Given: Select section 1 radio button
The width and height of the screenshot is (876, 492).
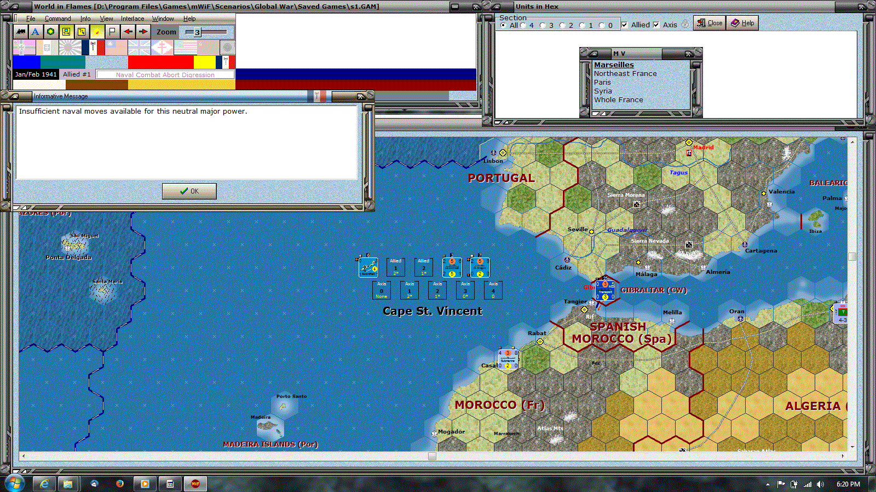Looking at the screenshot, I should (582, 25).
